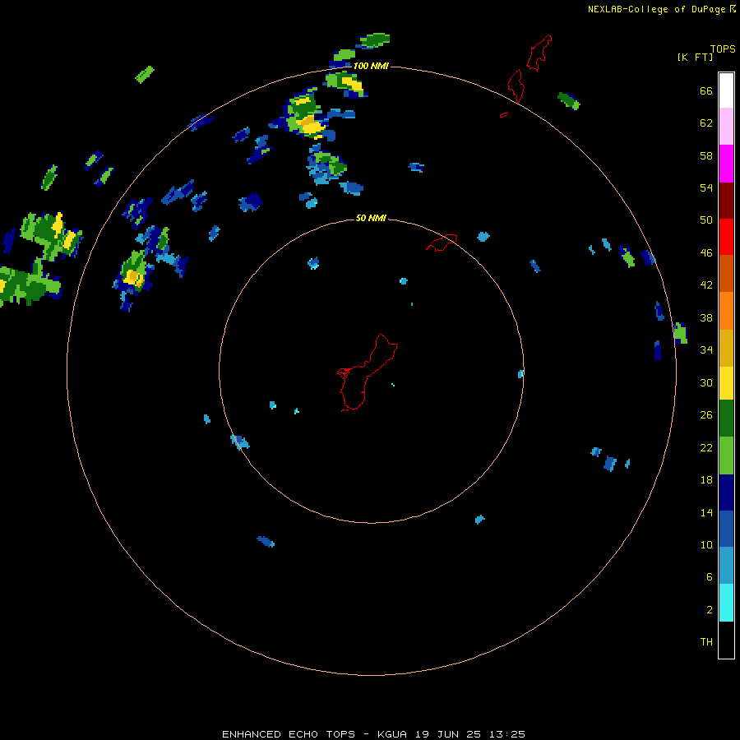Click the '30' legend value
Image resolution: width=740 pixels, height=740 pixels.
(x=706, y=382)
